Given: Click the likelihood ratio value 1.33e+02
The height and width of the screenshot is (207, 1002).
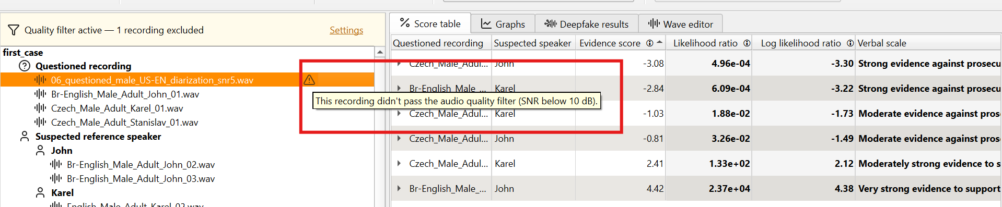Looking at the screenshot, I should [x=729, y=164].
